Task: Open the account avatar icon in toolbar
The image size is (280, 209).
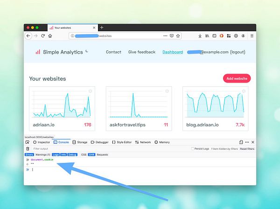Action: tap(243, 36)
